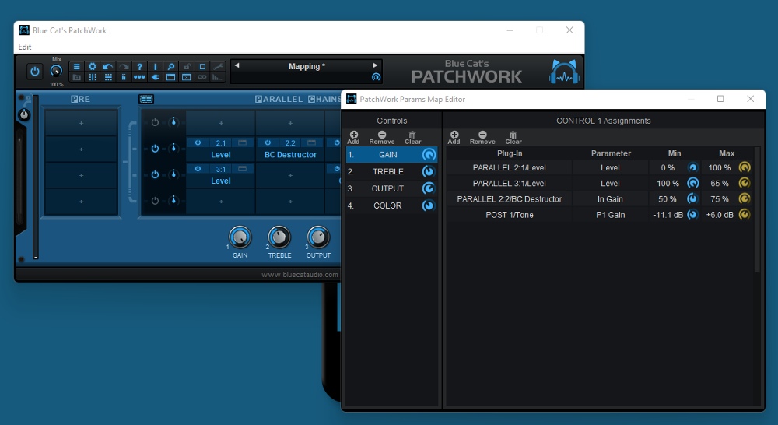Toggle power for the first parallel chain row
Viewport: 778px width, 425px height.
[156, 122]
